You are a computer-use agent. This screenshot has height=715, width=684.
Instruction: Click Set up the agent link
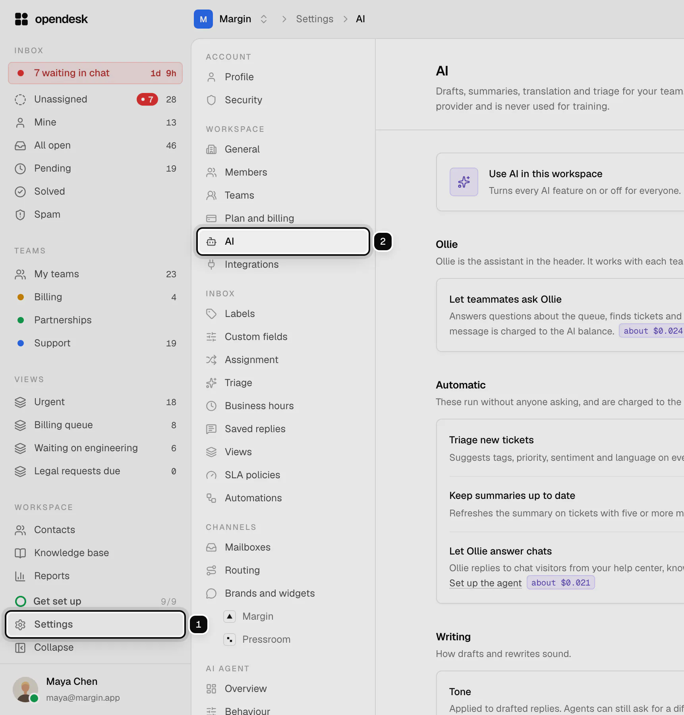tap(485, 583)
